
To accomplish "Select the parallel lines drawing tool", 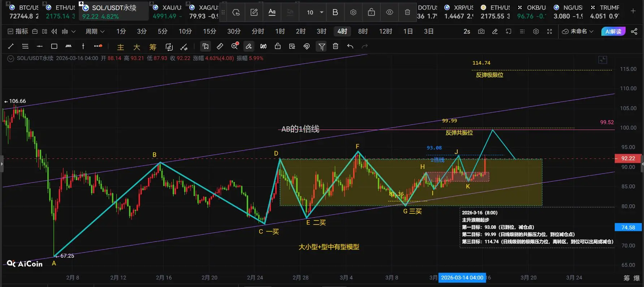I will (25, 46).
